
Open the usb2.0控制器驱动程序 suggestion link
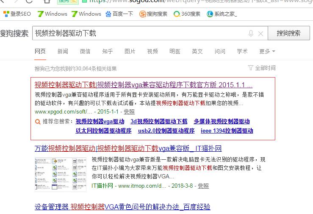click(166, 131)
